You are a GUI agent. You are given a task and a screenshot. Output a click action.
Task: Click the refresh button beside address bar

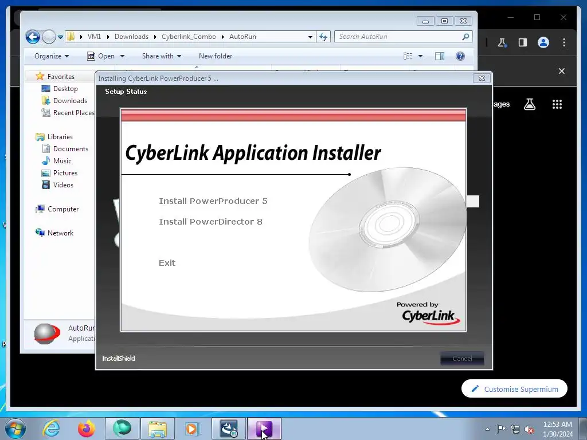pyautogui.click(x=323, y=37)
